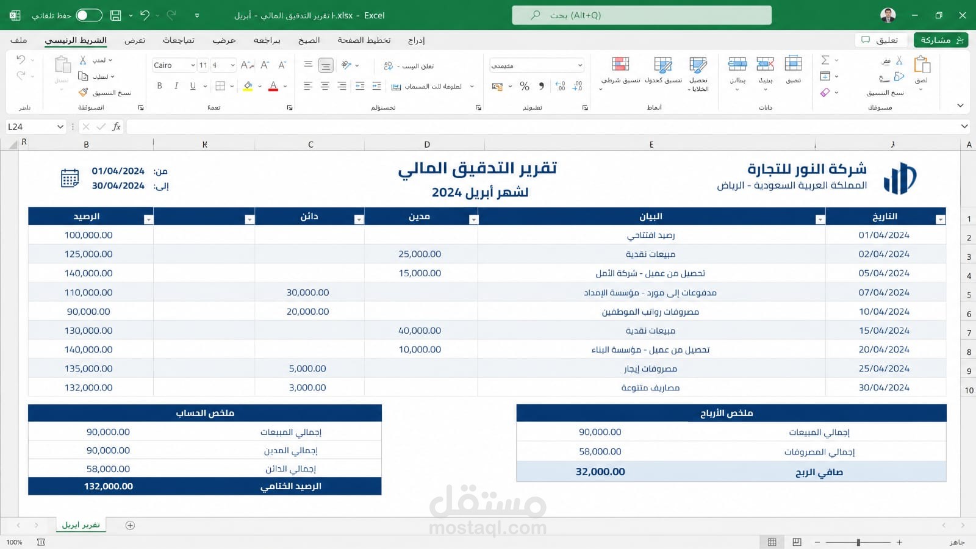Toggle Bold formatting
This screenshot has width=976, height=549.
click(159, 86)
